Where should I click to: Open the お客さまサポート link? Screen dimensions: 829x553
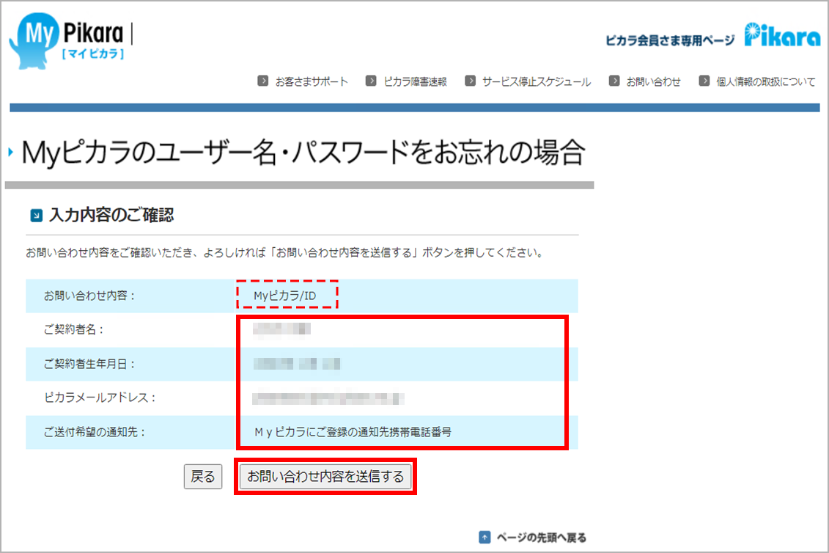(x=312, y=81)
